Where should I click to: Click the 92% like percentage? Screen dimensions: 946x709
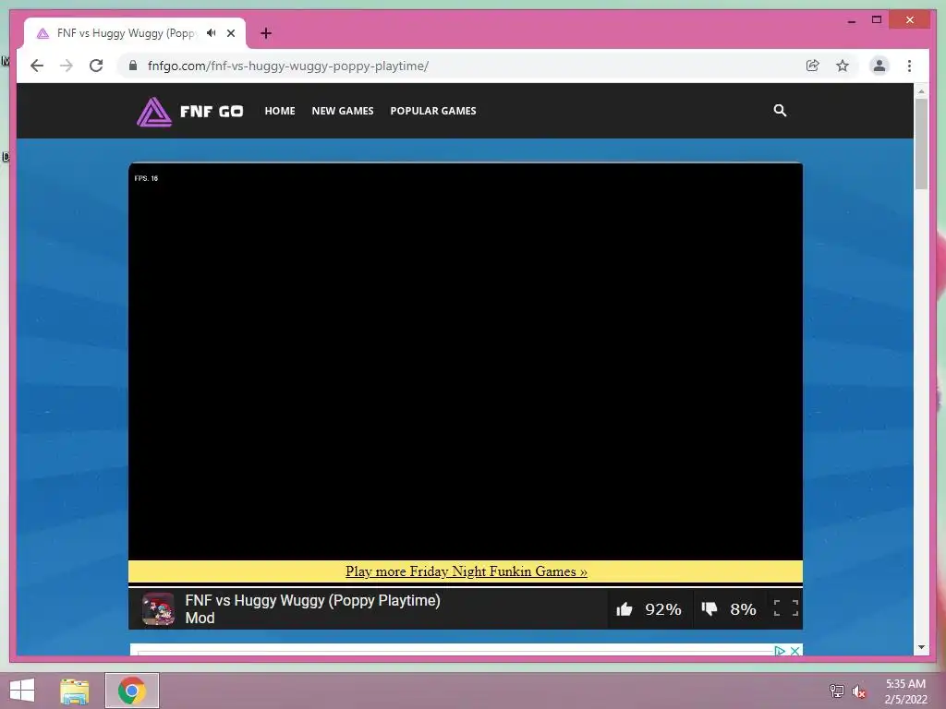click(663, 609)
